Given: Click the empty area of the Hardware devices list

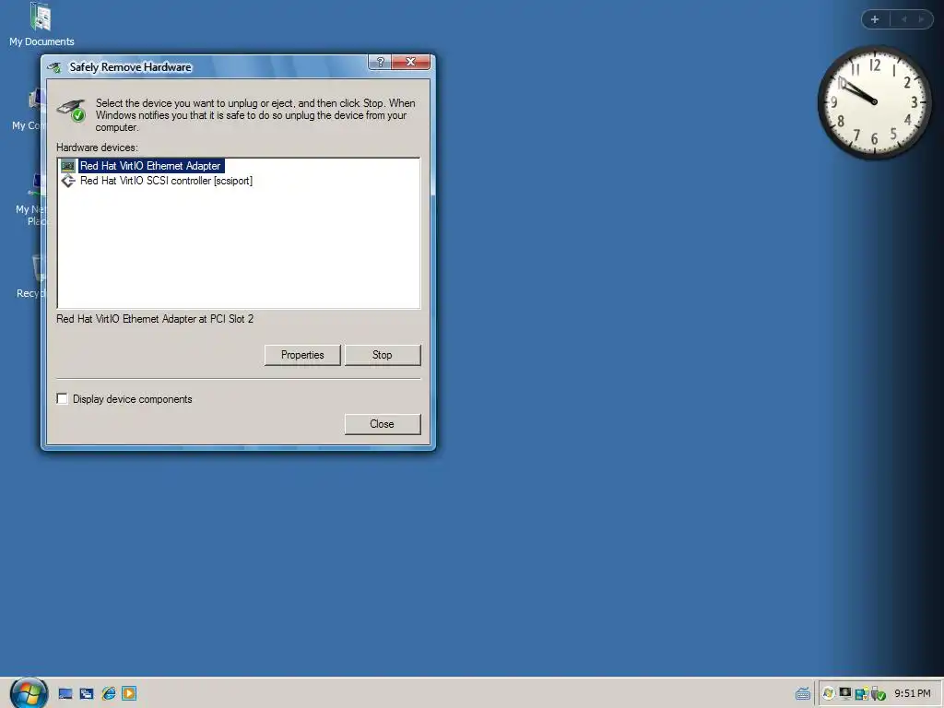Looking at the screenshot, I should coord(239,247).
